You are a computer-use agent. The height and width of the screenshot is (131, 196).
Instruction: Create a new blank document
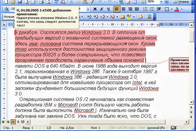pos(6,2)
